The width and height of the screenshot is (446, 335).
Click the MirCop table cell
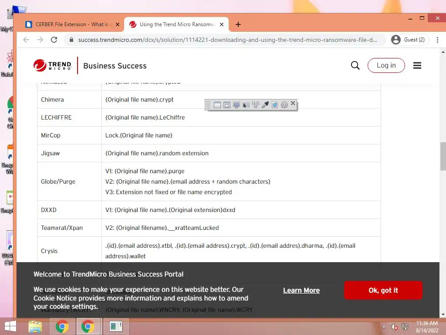click(69, 135)
